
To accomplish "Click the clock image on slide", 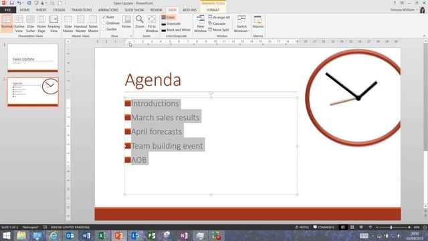I will (353, 98).
